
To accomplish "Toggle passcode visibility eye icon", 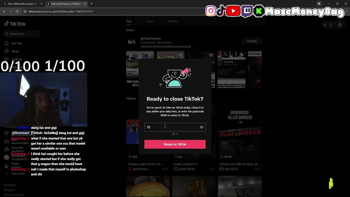I will [x=202, y=127].
